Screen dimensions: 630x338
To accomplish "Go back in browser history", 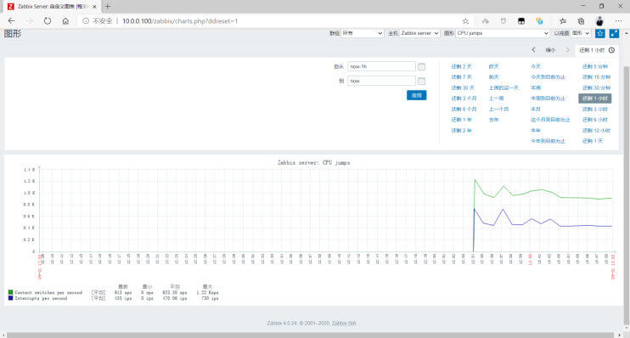I will click(x=11, y=21).
